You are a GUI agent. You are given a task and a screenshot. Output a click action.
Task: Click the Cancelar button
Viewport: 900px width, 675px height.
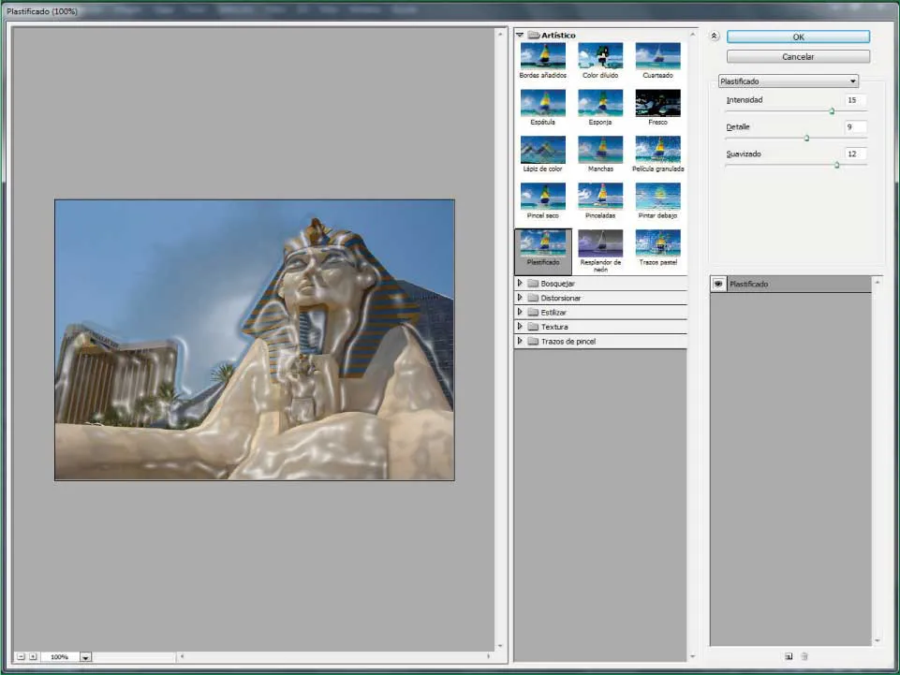click(x=798, y=56)
